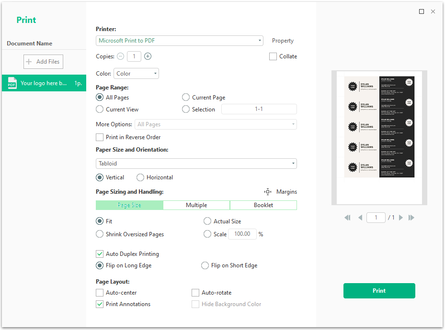Enable the Collate checkbox
This screenshot has width=445, height=330.
[273, 56]
